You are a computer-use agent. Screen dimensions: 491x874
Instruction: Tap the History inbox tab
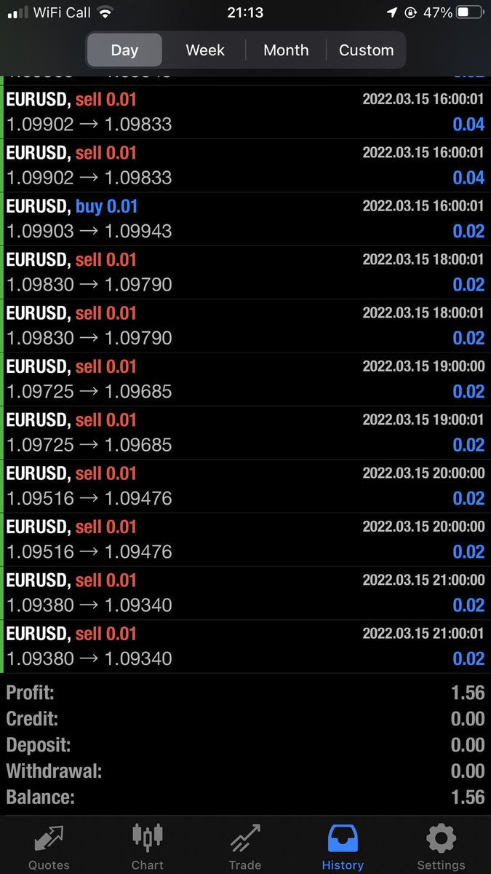pyautogui.click(x=343, y=847)
